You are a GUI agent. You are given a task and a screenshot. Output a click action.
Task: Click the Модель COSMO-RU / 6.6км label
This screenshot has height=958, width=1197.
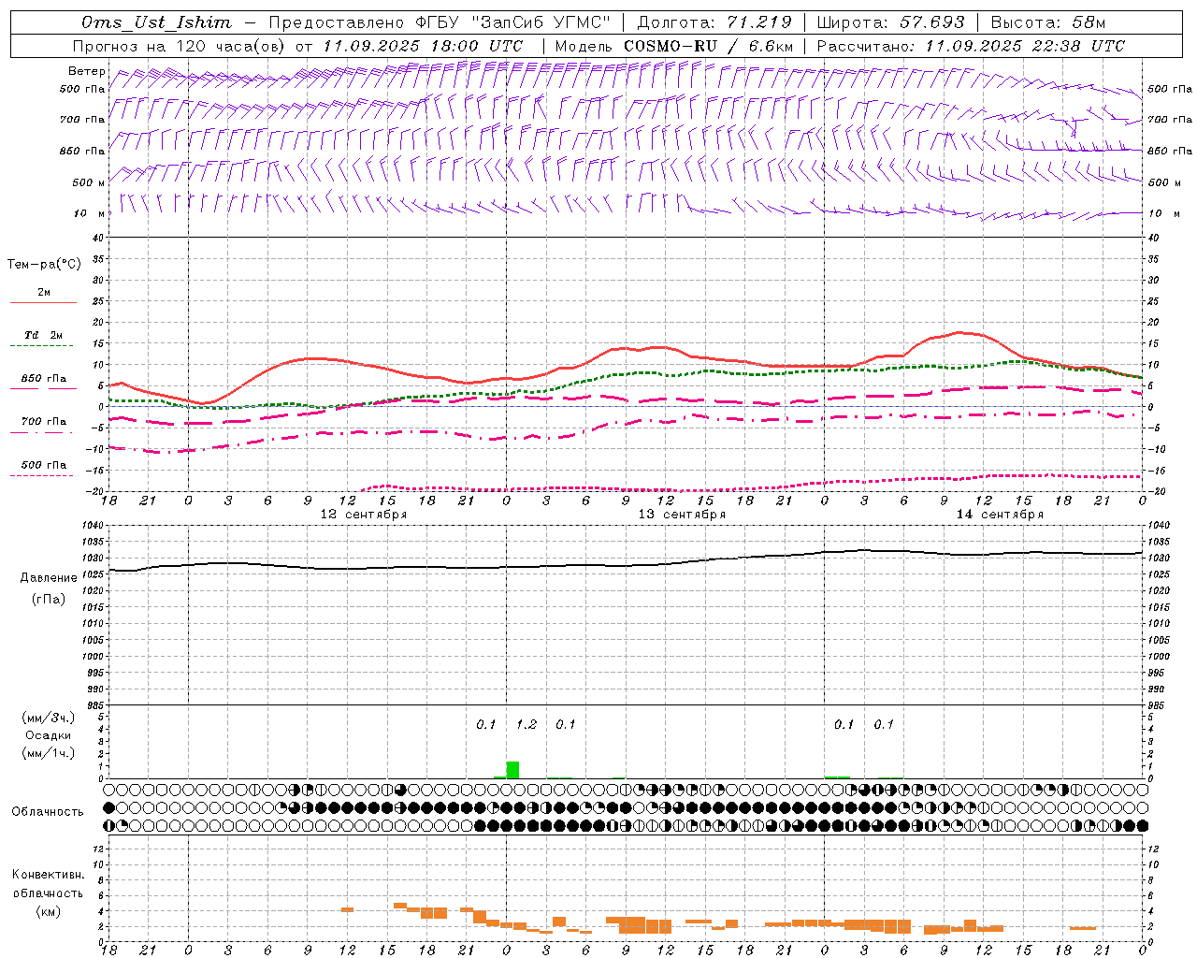pyautogui.click(x=674, y=46)
